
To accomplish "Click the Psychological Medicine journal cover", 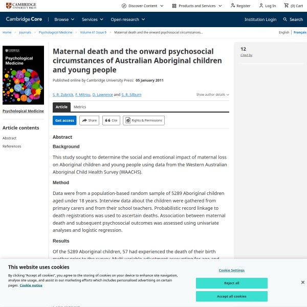I will [23, 75].
